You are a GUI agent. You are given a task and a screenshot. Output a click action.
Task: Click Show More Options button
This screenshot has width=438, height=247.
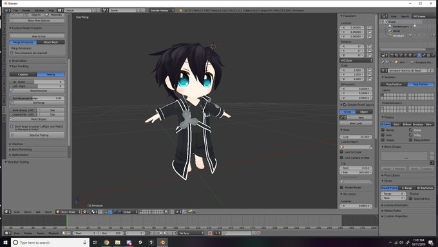point(37,21)
